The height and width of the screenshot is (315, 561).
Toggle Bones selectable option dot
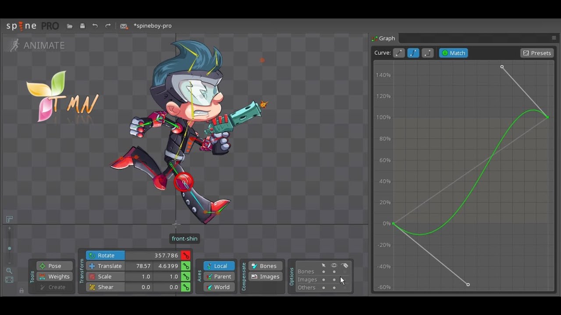tap(323, 272)
